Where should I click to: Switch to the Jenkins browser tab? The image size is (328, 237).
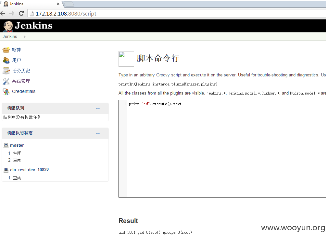pos(32,4)
